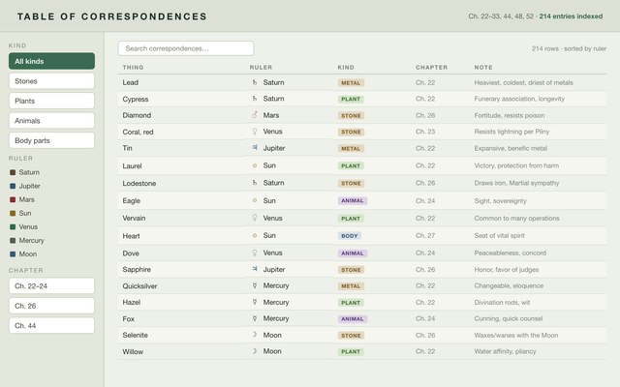Focus the Search correspondences field
Image resolution: width=620 pixels, height=387 pixels.
[186, 48]
